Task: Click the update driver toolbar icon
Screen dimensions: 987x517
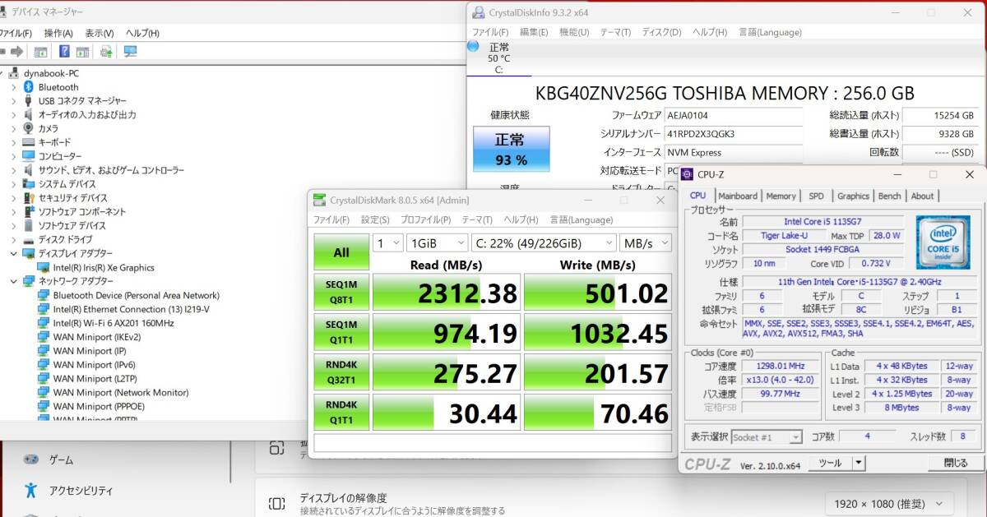Action: click(106, 52)
